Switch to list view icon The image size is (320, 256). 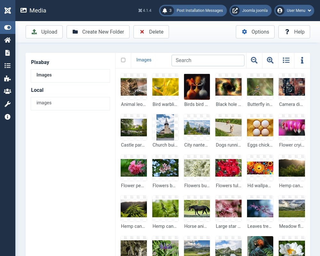pyautogui.click(x=286, y=60)
